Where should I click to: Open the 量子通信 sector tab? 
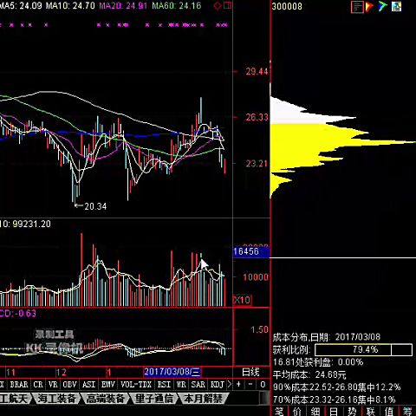154,399
